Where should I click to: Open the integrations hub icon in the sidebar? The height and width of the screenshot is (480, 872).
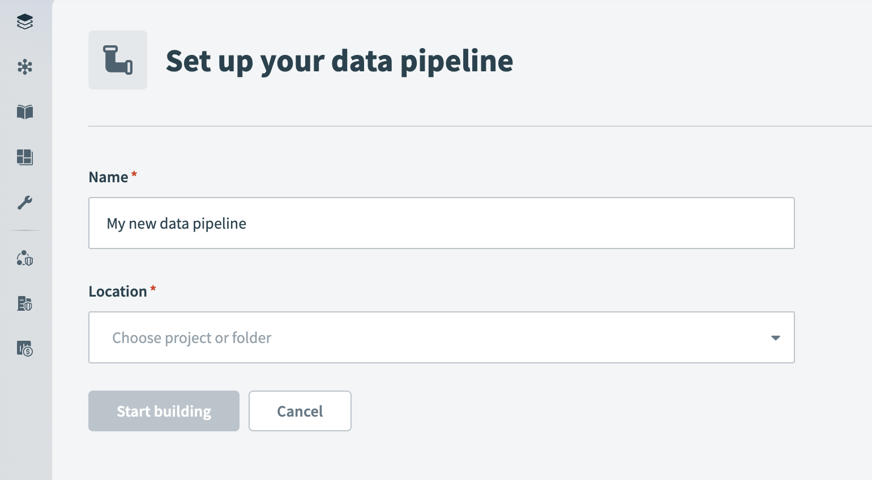tap(25, 67)
